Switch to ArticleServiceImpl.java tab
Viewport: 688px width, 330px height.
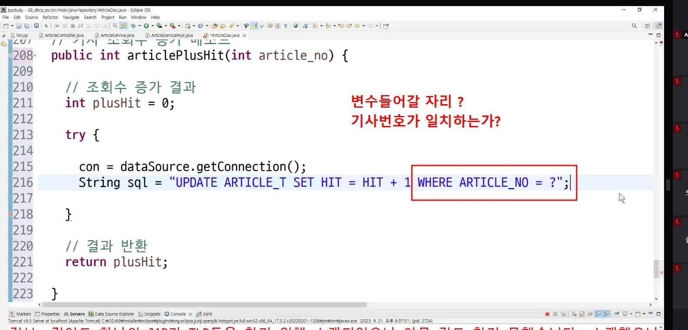[x=170, y=36]
